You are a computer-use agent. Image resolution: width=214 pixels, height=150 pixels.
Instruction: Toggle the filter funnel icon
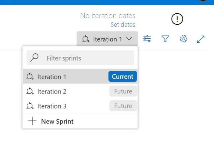coord(165,39)
